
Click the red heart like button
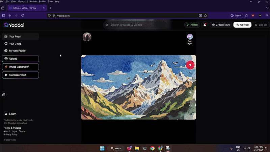click(x=190, y=65)
